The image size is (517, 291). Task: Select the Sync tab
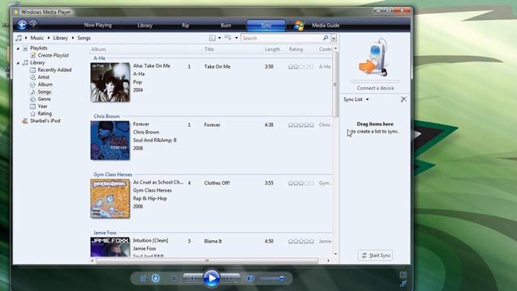click(266, 25)
